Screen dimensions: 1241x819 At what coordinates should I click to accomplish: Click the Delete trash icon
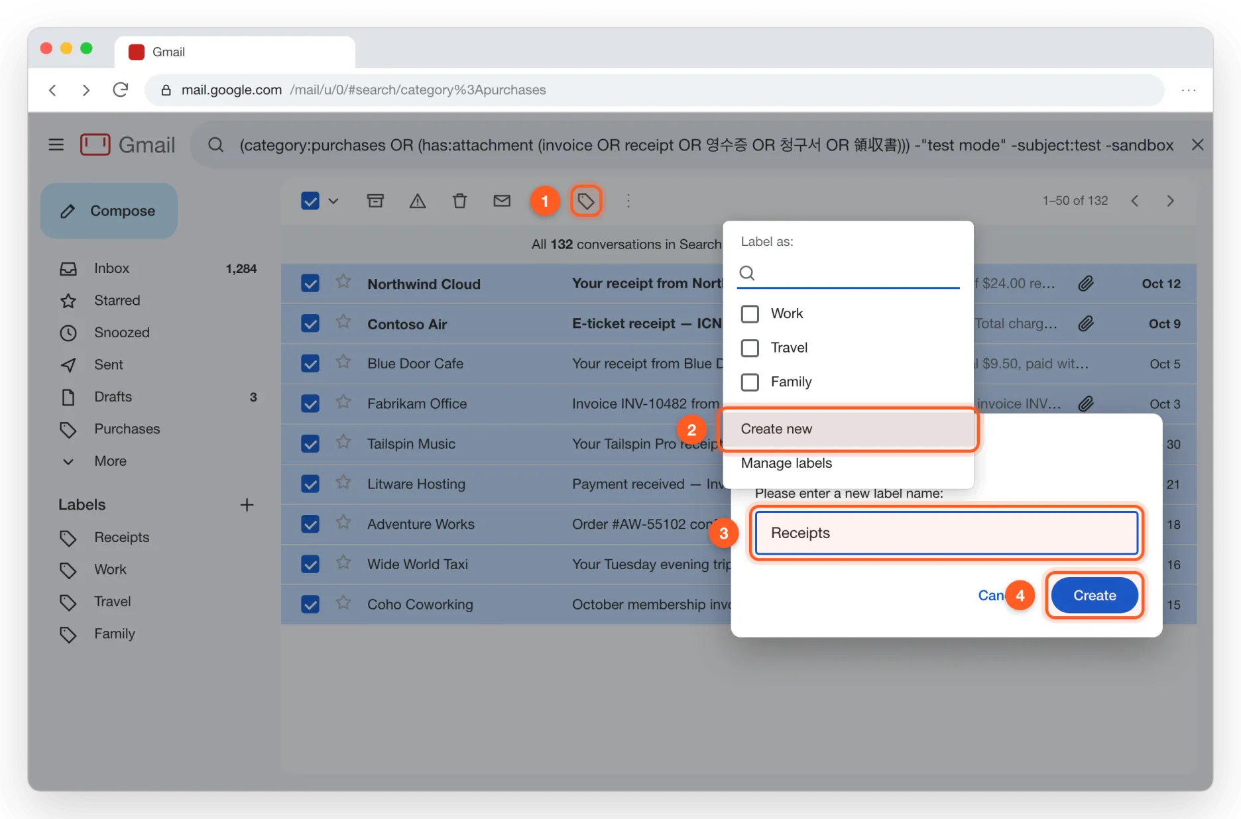[459, 201]
